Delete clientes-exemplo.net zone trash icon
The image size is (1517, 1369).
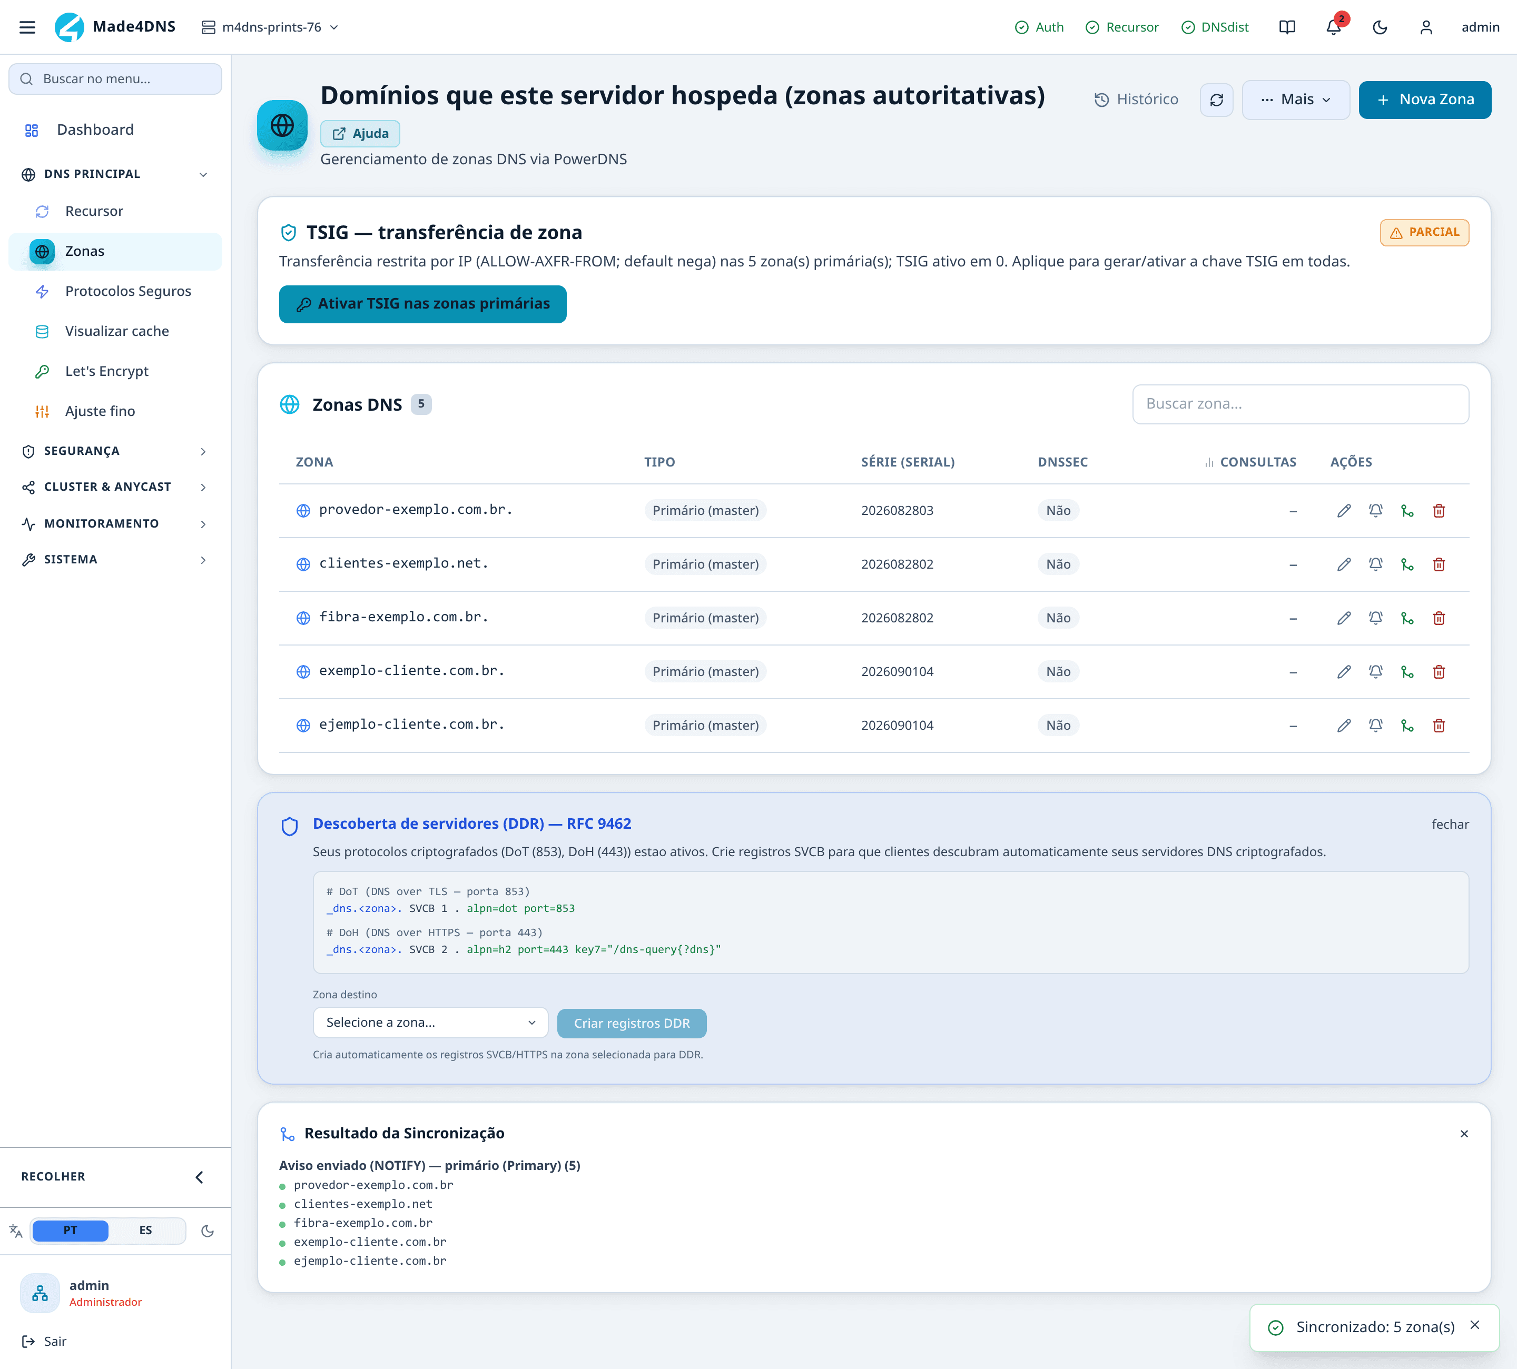(x=1439, y=564)
